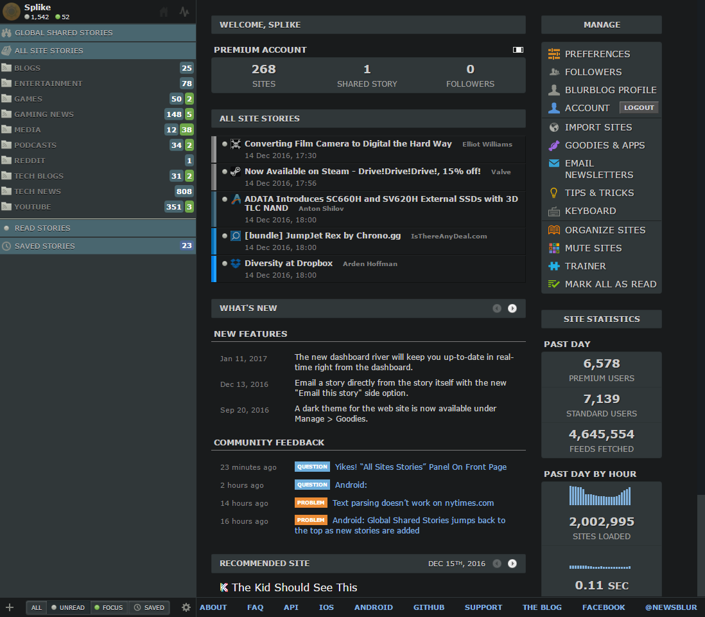Open the nytimes.com text parsing problem report
The height and width of the screenshot is (617, 705).
(x=413, y=503)
